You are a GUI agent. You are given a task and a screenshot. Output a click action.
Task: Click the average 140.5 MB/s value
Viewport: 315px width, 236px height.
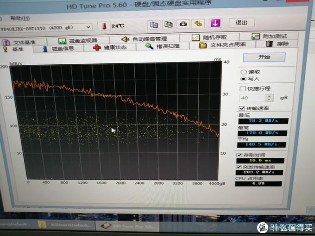[x=262, y=144]
